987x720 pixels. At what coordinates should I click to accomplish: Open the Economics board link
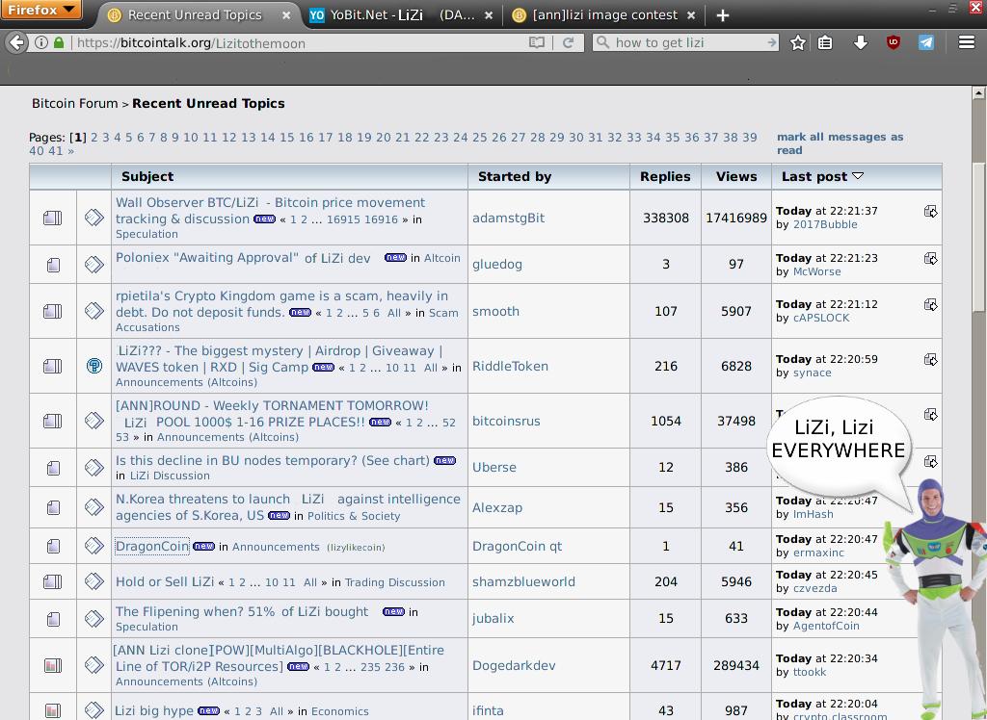(339, 711)
